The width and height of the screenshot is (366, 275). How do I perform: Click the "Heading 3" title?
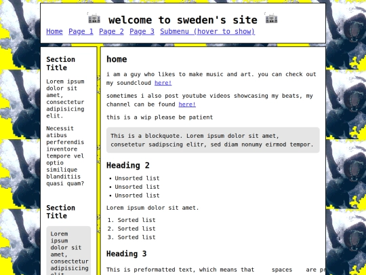[127, 254]
